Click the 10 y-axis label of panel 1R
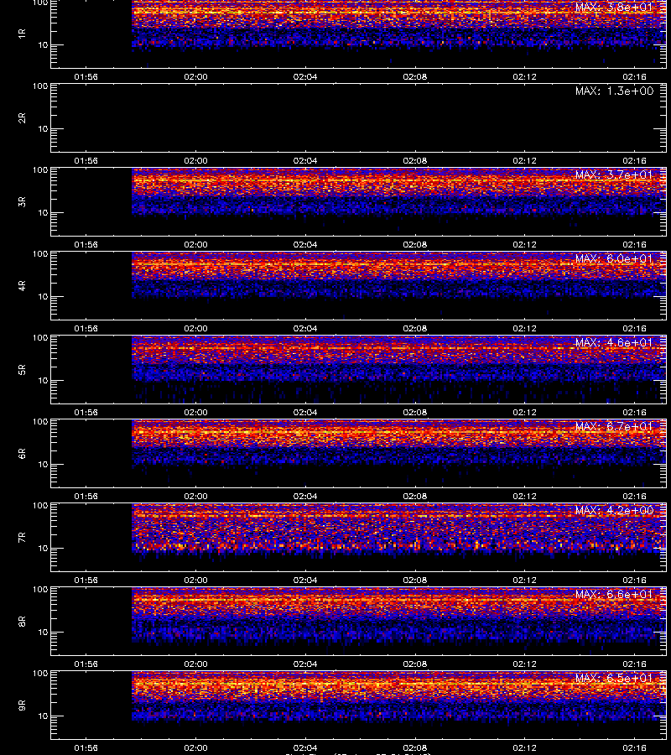This screenshot has width=671, height=755. pos(43,45)
